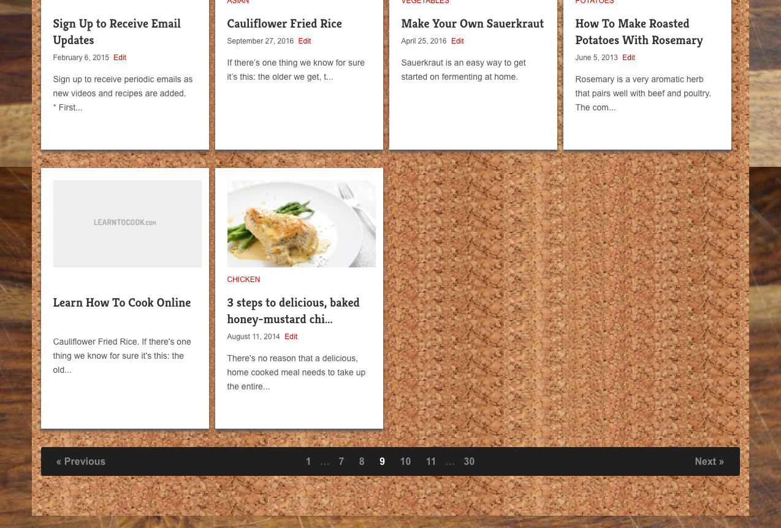This screenshot has height=528, width=781.
Task: Open 'Learn How To Cook Online' title
Action: (122, 303)
